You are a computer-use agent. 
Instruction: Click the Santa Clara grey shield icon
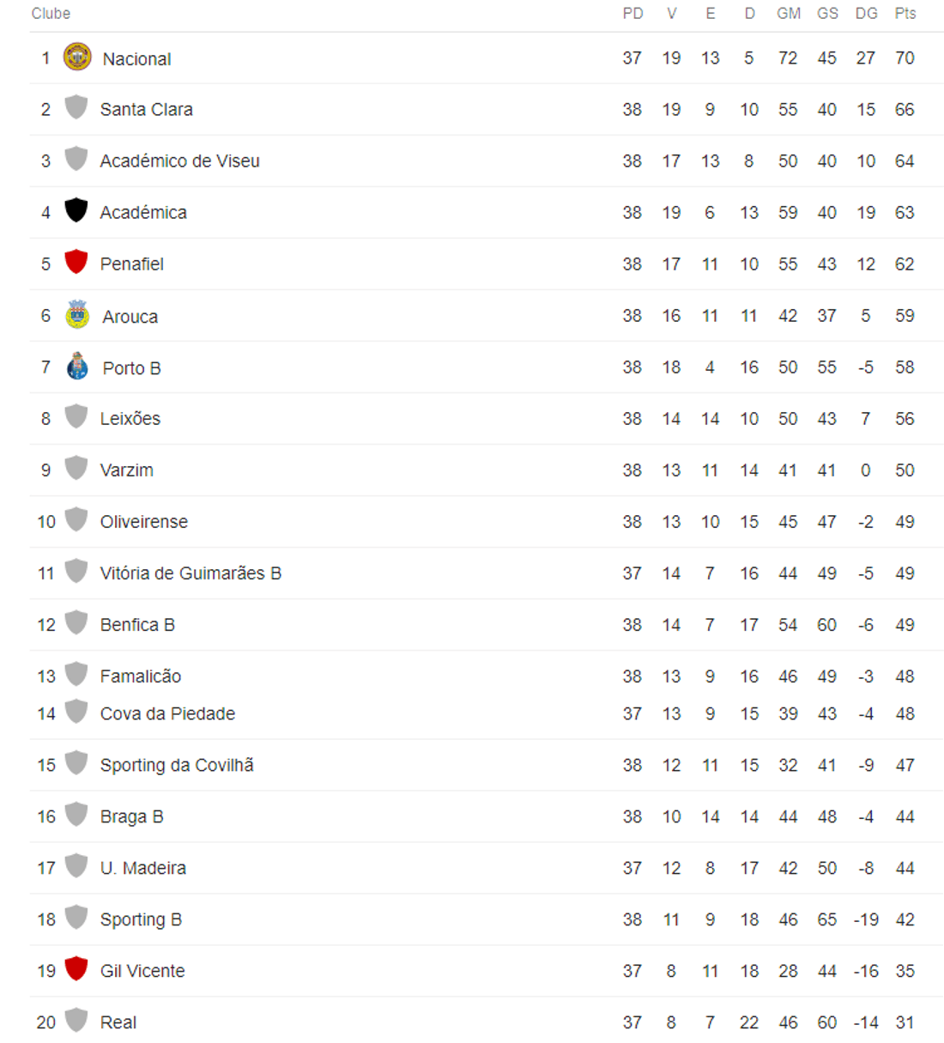pos(76,108)
